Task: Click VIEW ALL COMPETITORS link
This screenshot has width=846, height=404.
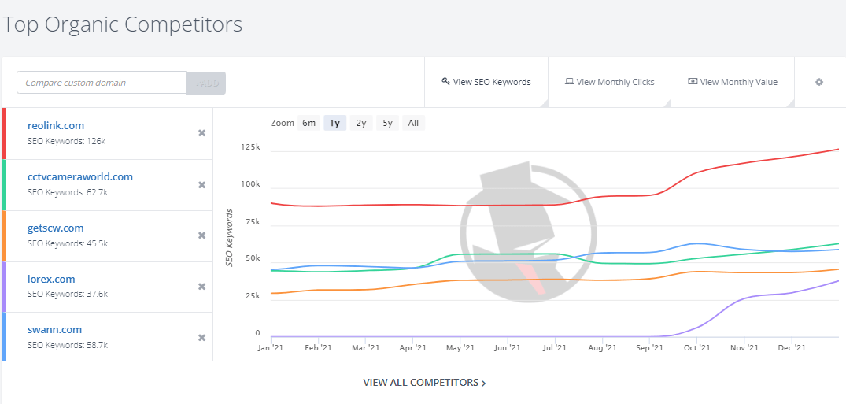Action: click(425, 383)
